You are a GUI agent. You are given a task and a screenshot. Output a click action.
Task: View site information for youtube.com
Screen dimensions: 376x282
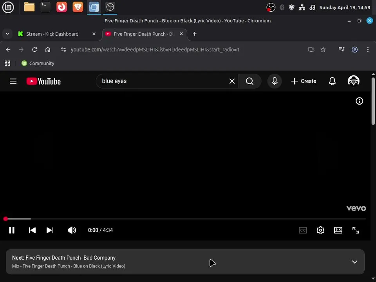pyautogui.click(x=63, y=50)
